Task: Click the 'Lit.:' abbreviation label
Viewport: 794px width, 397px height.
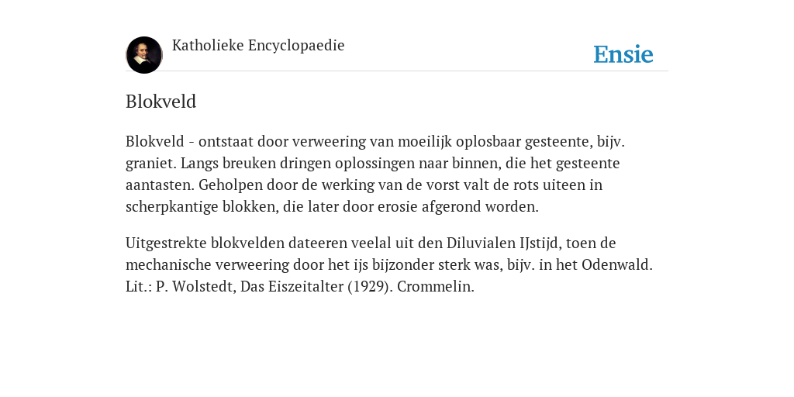Action: [x=139, y=287]
